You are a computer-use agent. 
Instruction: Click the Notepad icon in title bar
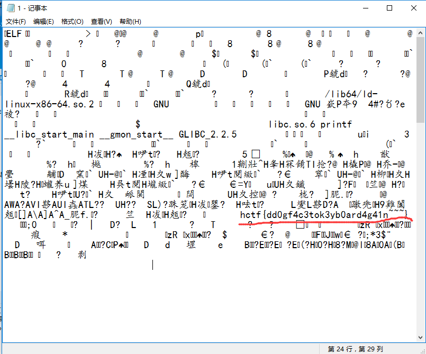pyautogui.click(x=11, y=8)
